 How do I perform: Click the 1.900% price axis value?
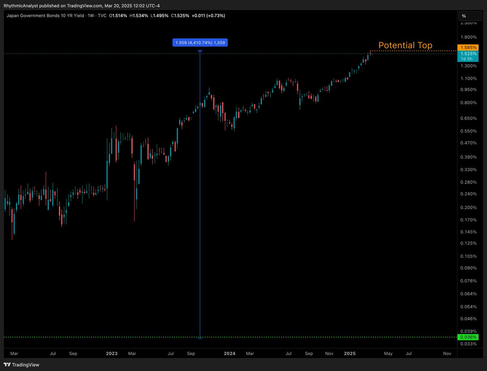click(x=468, y=36)
